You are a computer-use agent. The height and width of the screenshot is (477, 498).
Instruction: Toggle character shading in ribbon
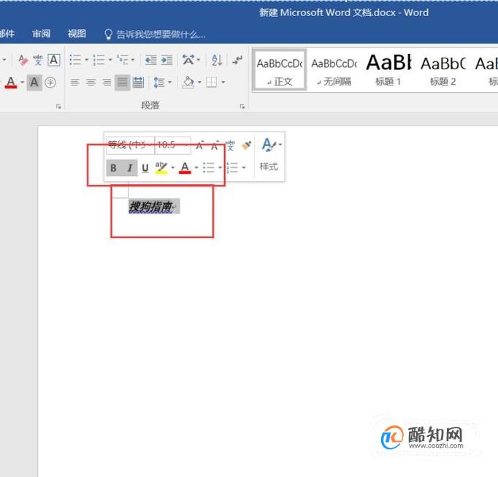pyautogui.click(x=34, y=83)
